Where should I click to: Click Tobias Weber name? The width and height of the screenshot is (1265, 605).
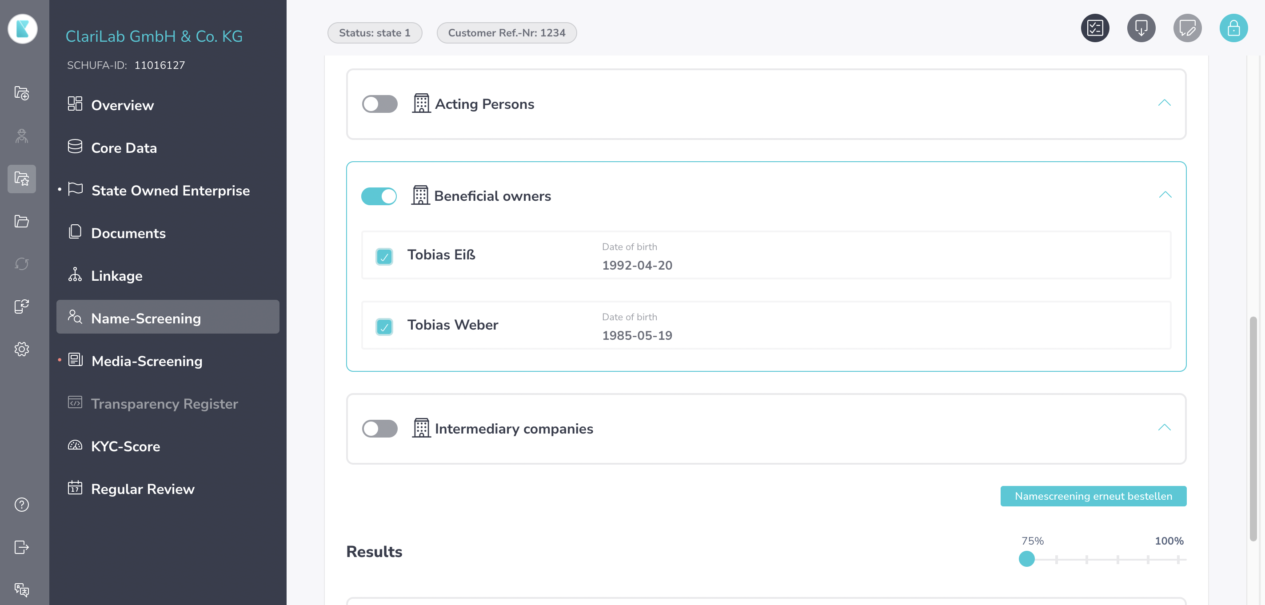point(452,325)
